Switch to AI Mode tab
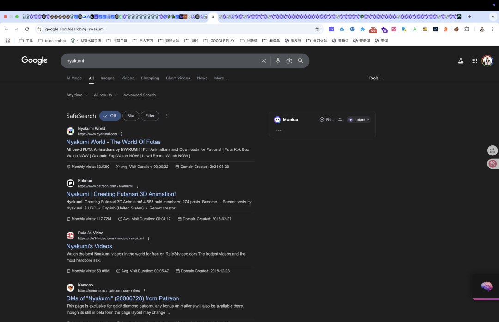The height and width of the screenshot is (322, 499). point(74,78)
